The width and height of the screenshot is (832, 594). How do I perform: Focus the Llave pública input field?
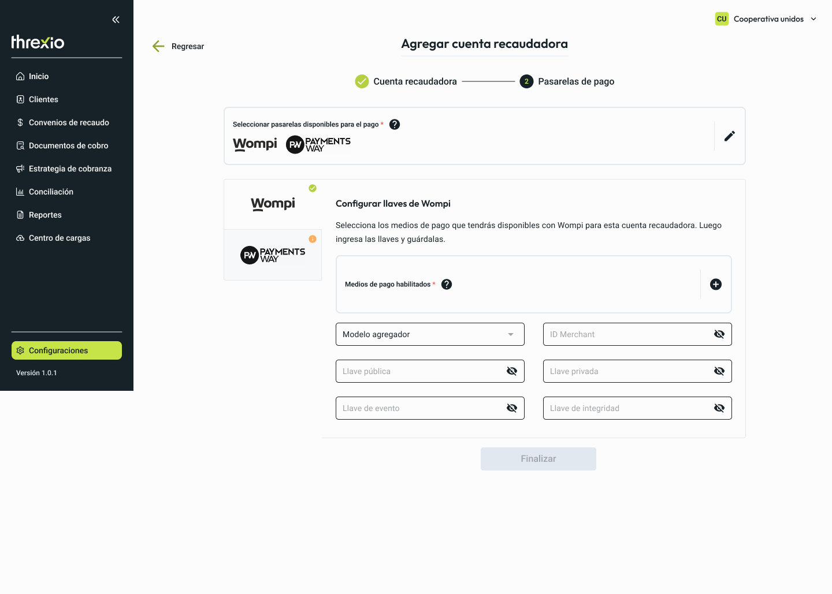coord(430,371)
